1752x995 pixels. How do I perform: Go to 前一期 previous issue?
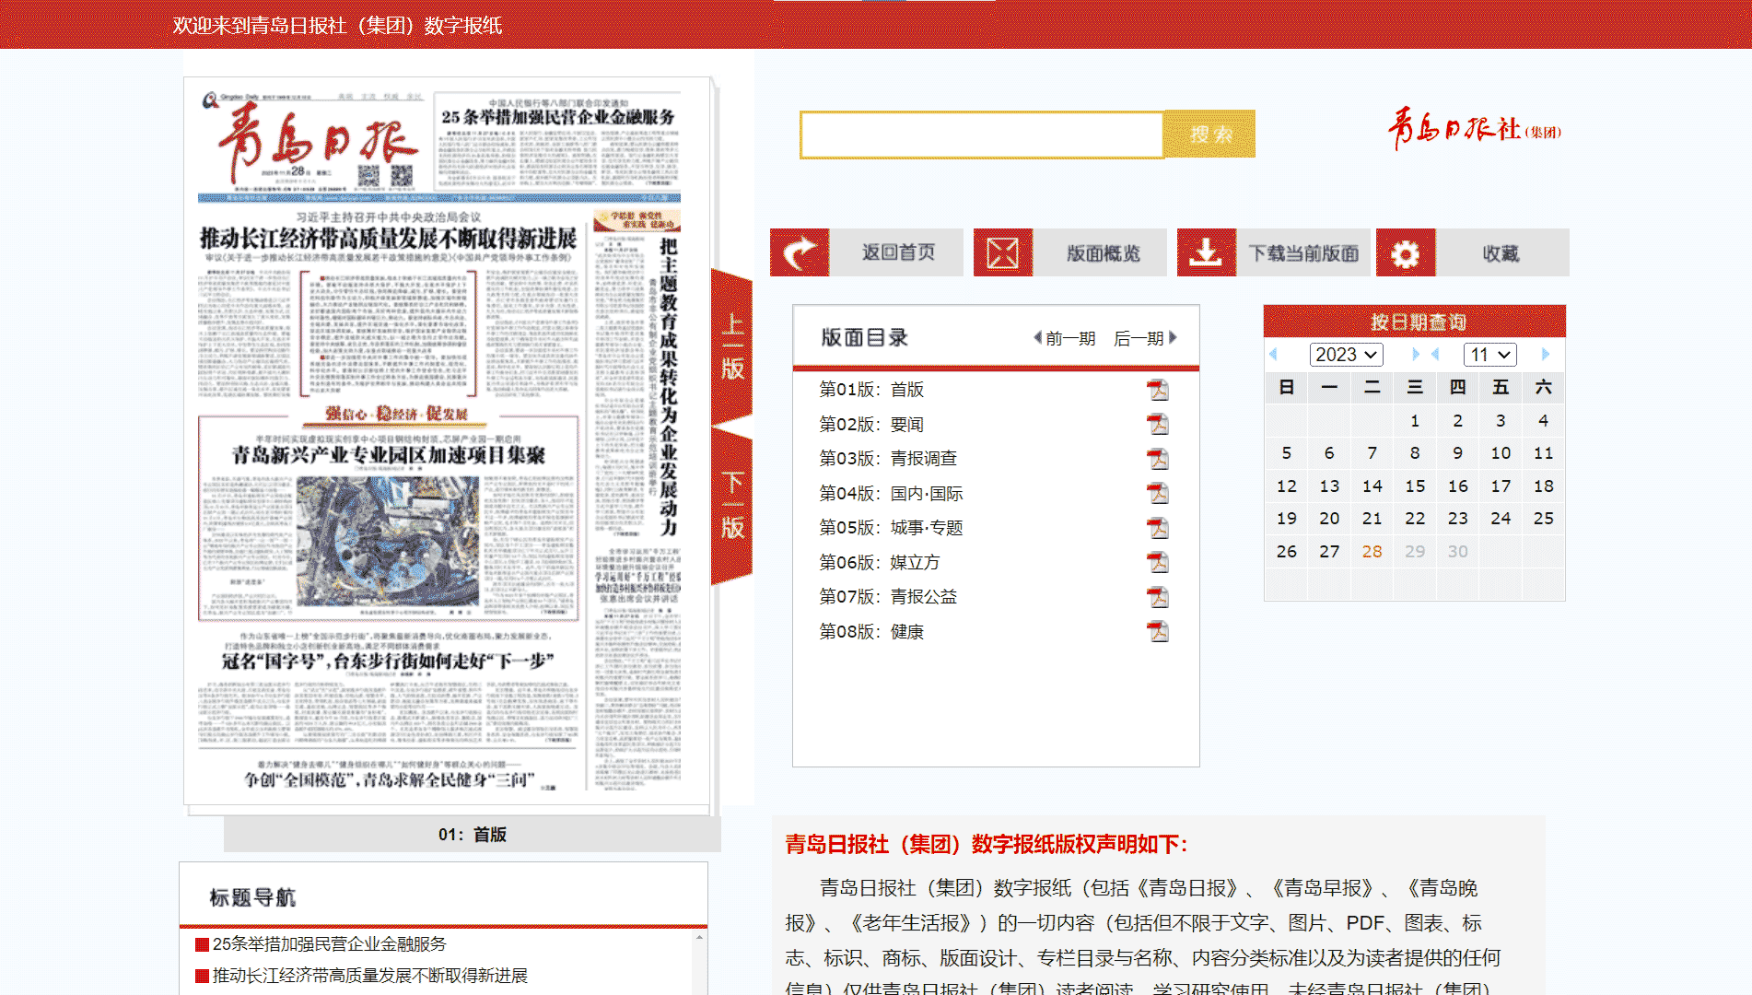click(x=1065, y=338)
